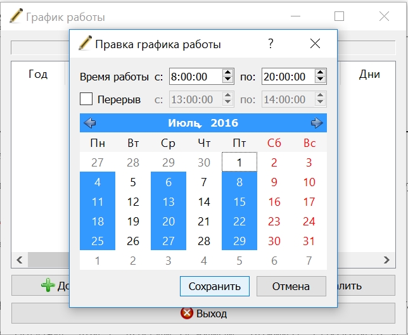Click the red Выход exit icon
This screenshot has width=408, height=335.
click(x=187, y=313)
